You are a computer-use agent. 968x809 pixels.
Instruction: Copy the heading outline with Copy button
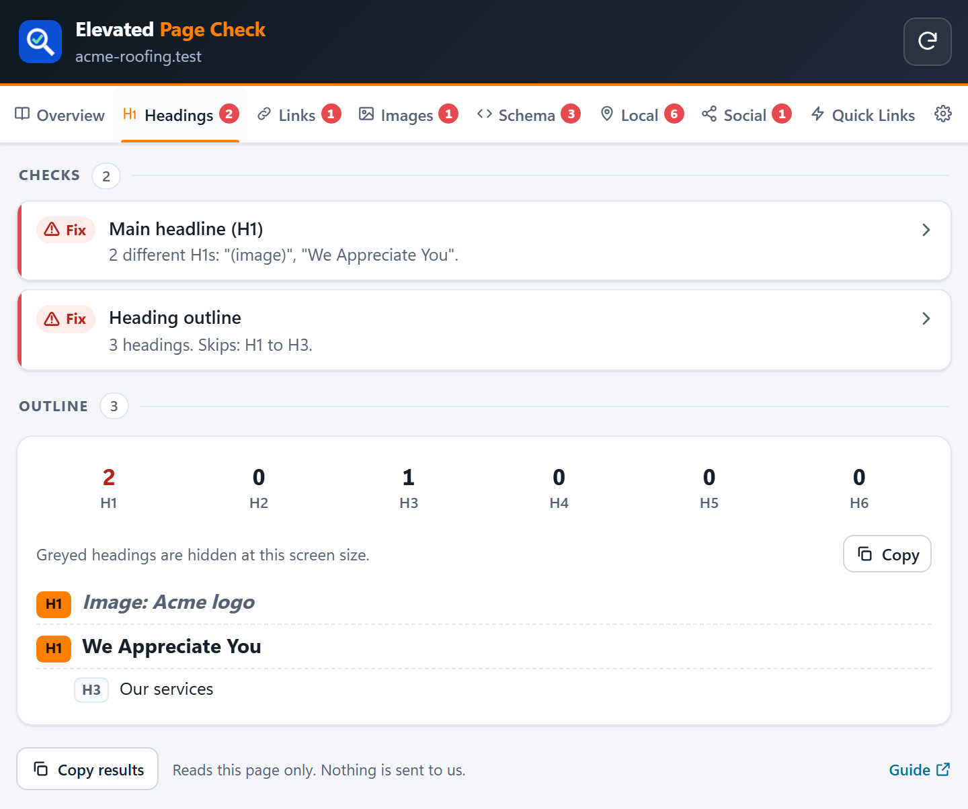point(887,554)
